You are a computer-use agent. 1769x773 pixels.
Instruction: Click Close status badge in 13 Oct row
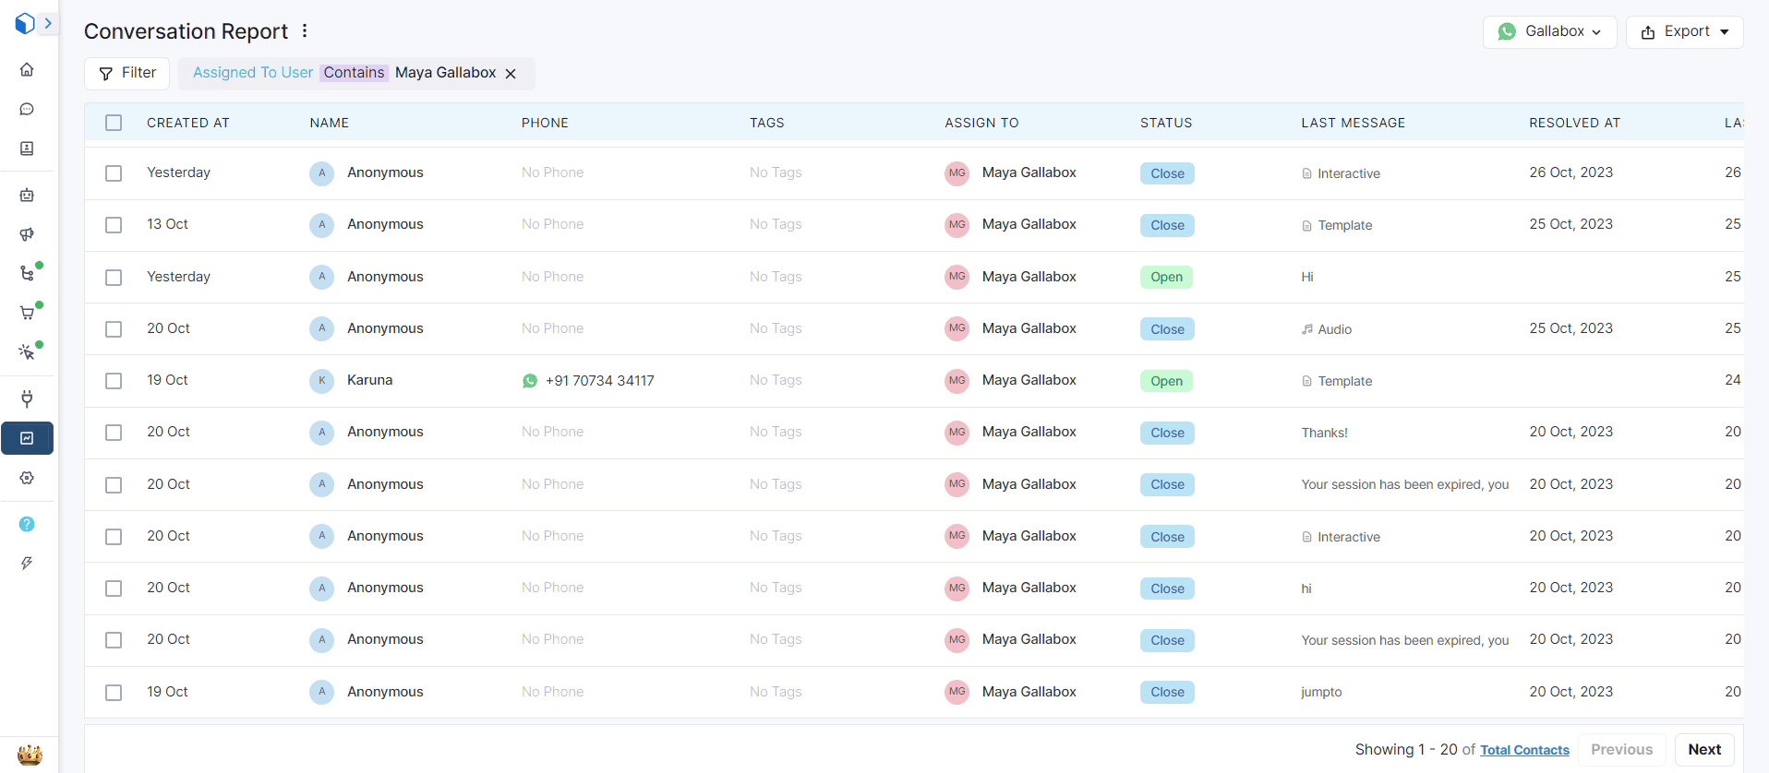[x=1167, y=225]
